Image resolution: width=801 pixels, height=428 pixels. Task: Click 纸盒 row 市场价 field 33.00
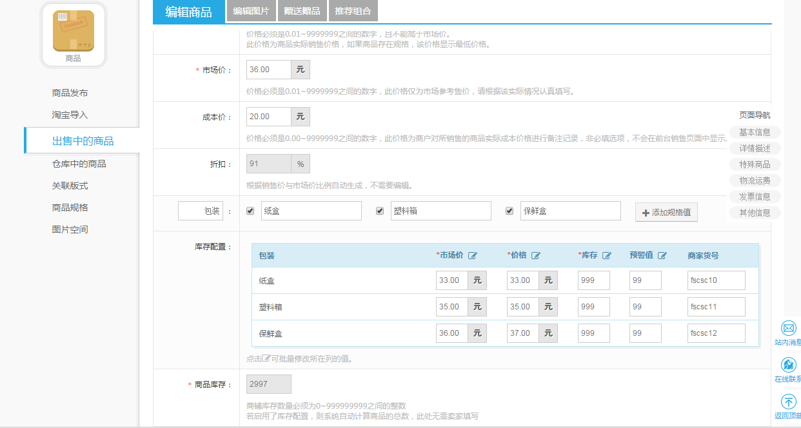(x=451, y=280)
